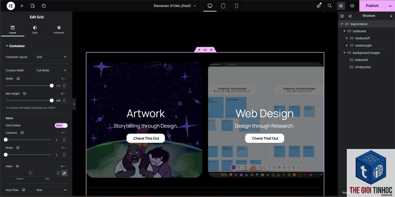Toggle the Gaps link values icon
The height and width of the screenshot is (197, 395).
pyautogui.click(x=64, y=173)
